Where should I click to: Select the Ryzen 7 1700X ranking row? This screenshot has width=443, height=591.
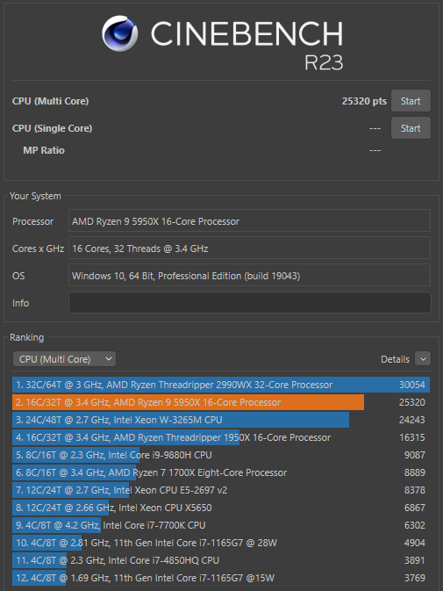point(221,472)
